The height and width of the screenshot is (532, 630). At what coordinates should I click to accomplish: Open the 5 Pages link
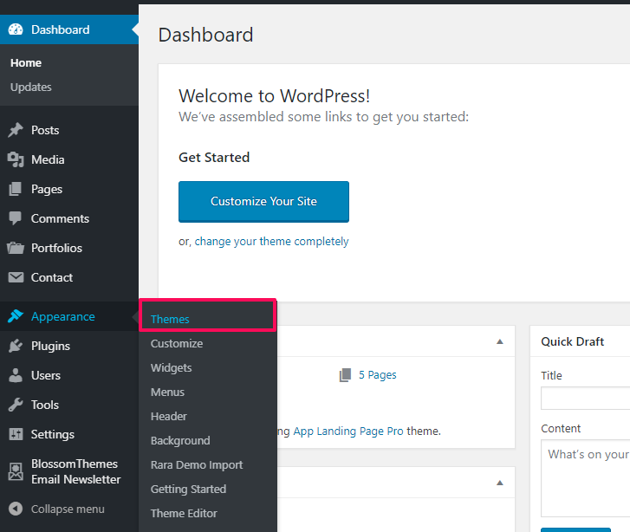tap(377, 375)
